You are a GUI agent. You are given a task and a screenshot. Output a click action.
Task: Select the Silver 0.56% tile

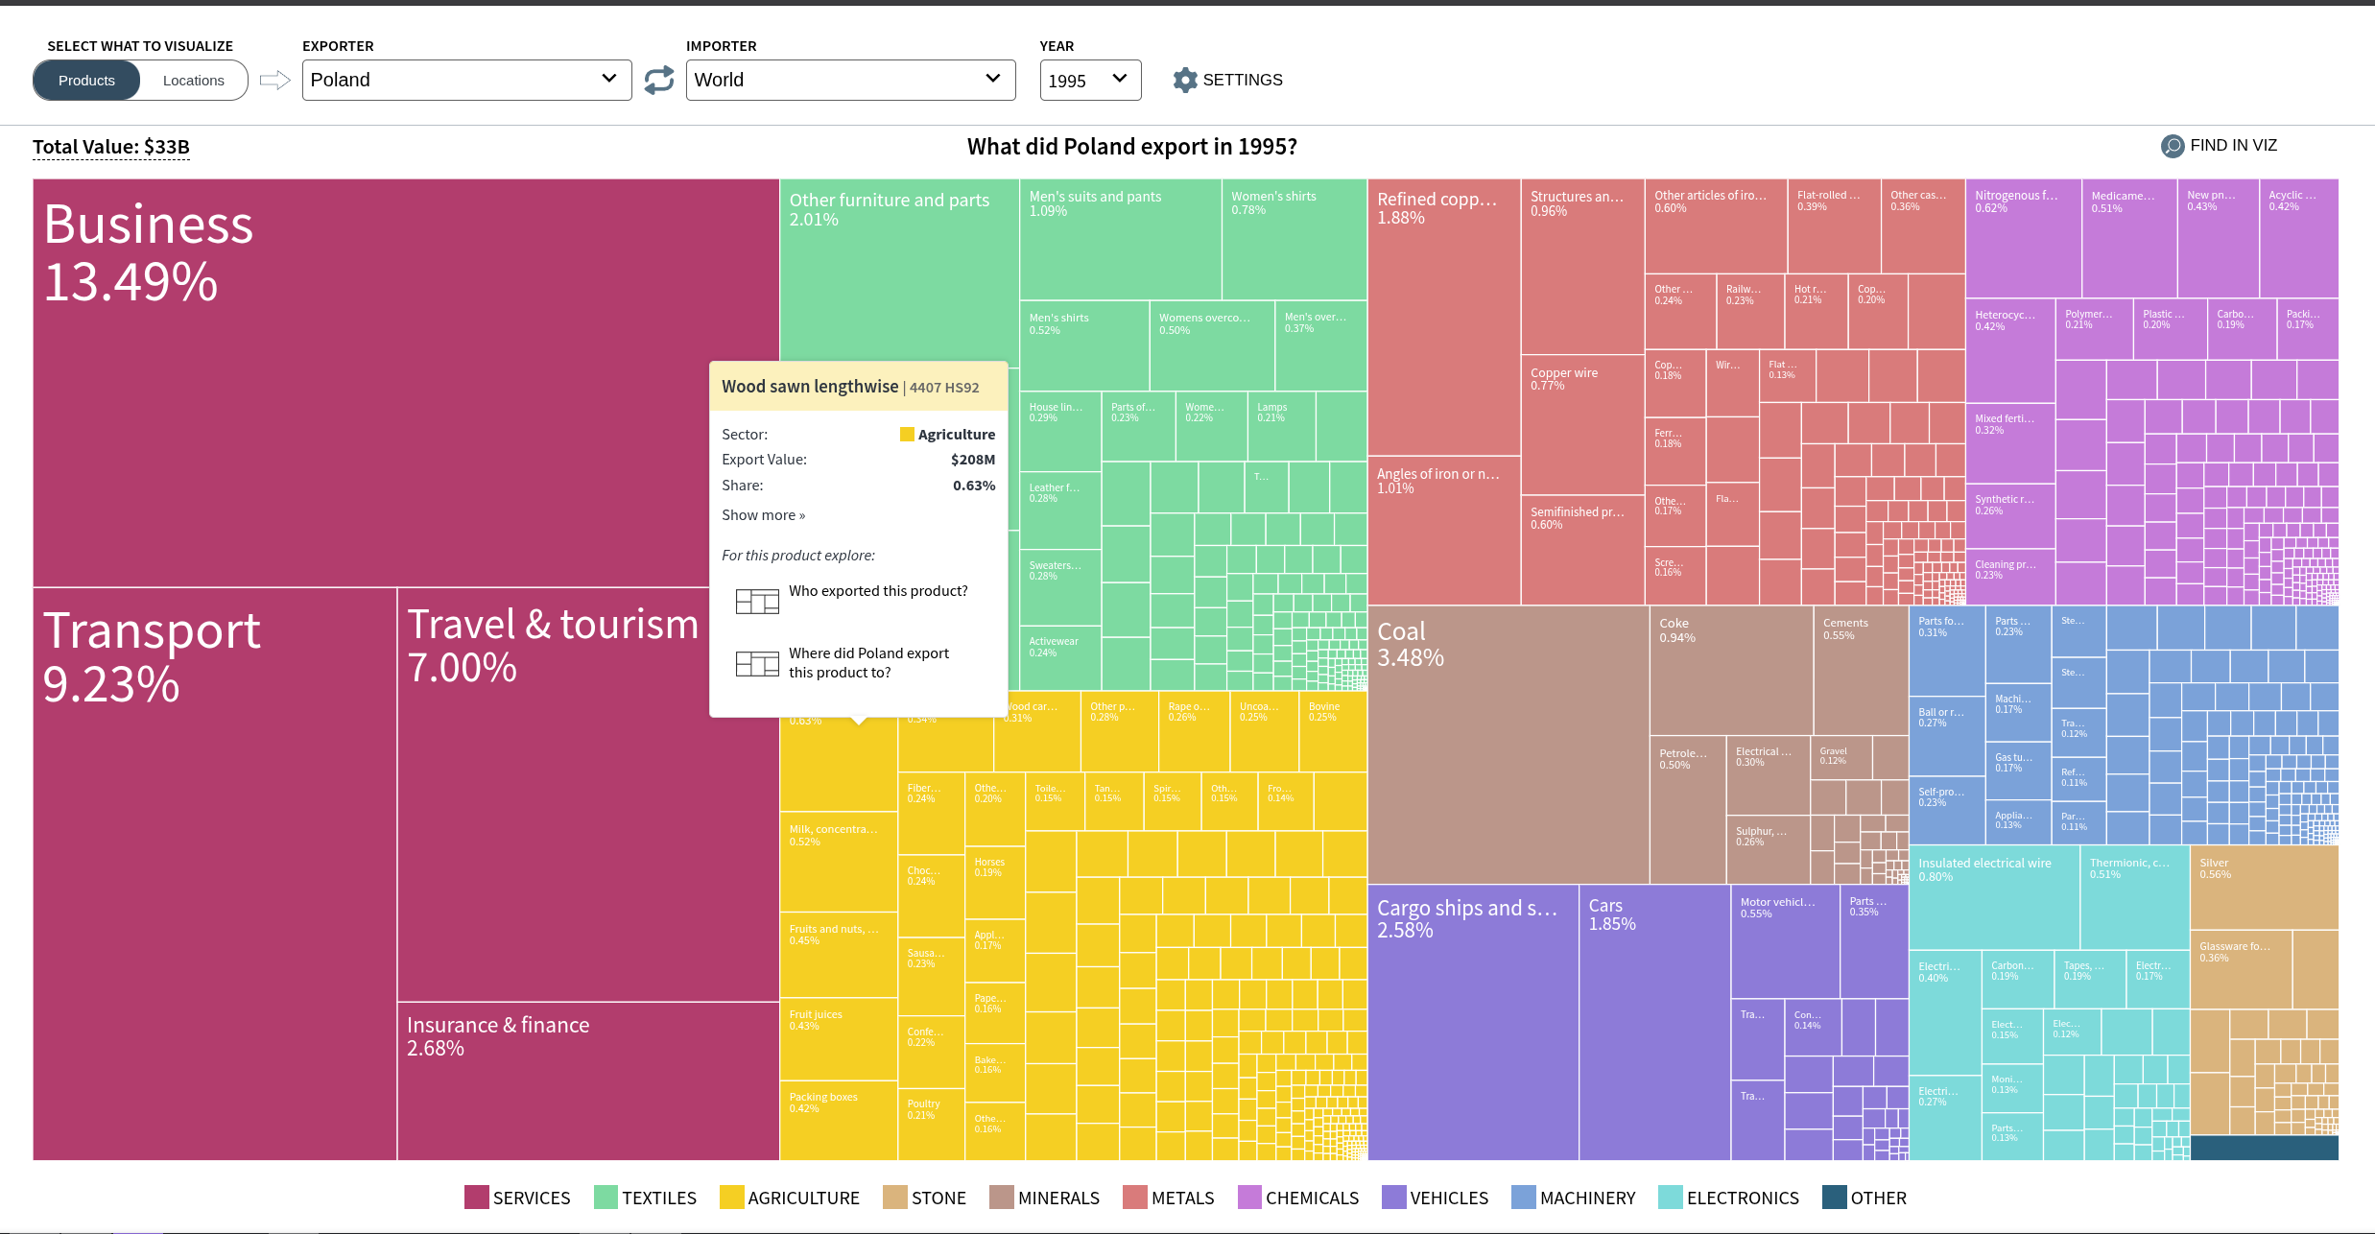click(2265, 888)
